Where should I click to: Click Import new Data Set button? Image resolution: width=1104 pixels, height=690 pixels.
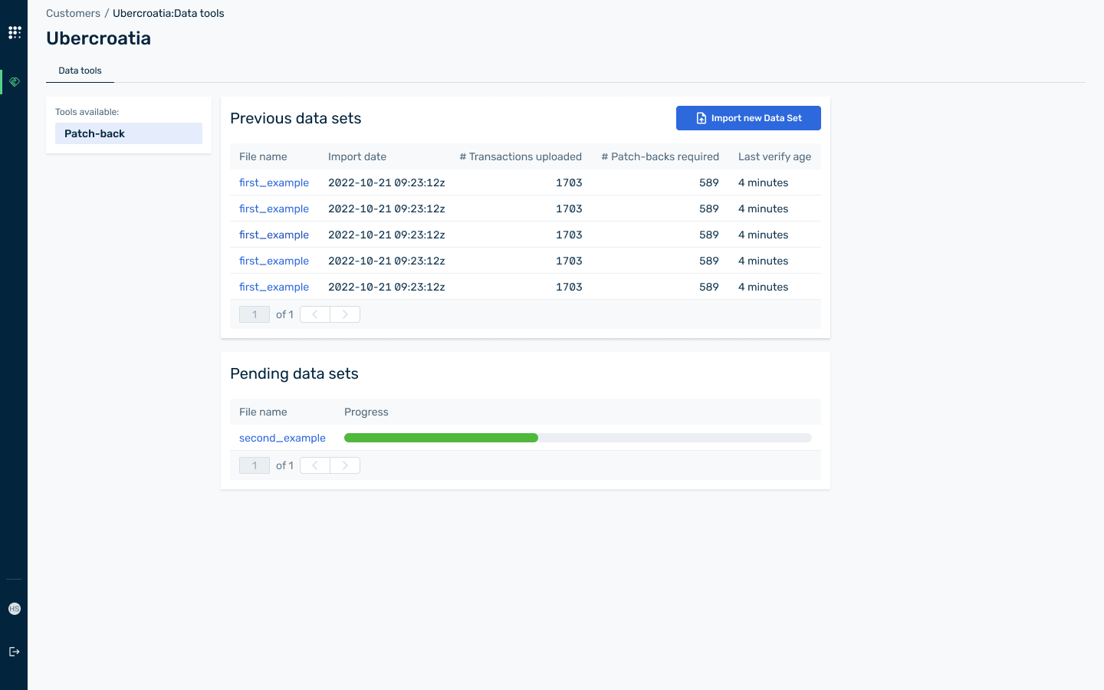point(748,118)
